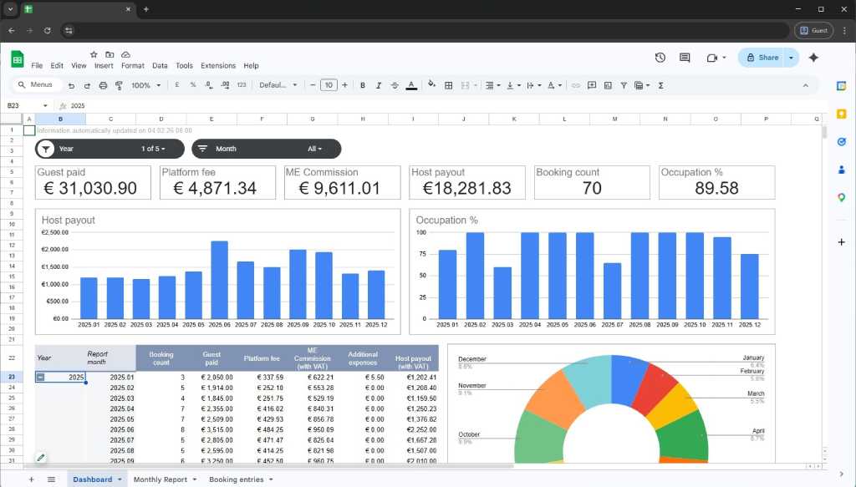Open version history
Screen dimensions: 856x487
[660, 58]
